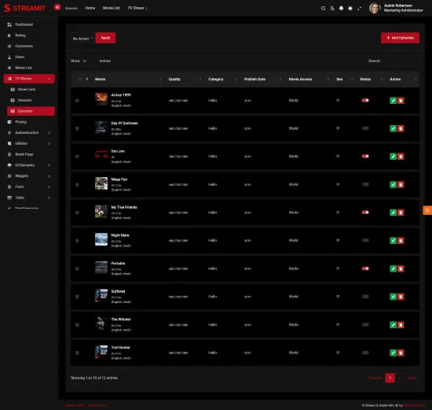Viewport: 432px width, 410px height.
Task: Open the Show entries count dropdown
Action: tap(89, 61)
